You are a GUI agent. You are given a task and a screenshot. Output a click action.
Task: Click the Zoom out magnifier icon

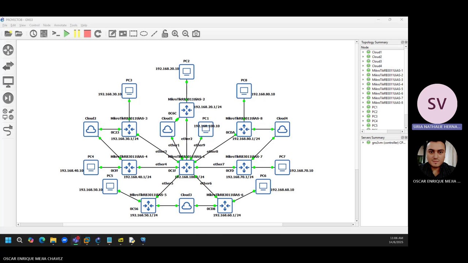tap(185, 34)
